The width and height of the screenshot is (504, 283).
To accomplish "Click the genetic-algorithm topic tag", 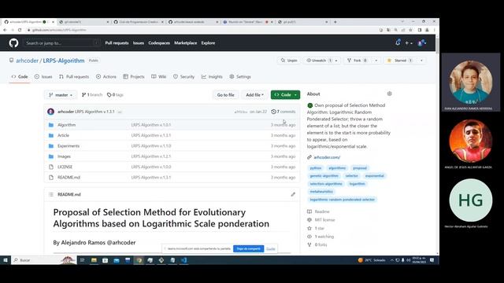I will coord(324,176).
